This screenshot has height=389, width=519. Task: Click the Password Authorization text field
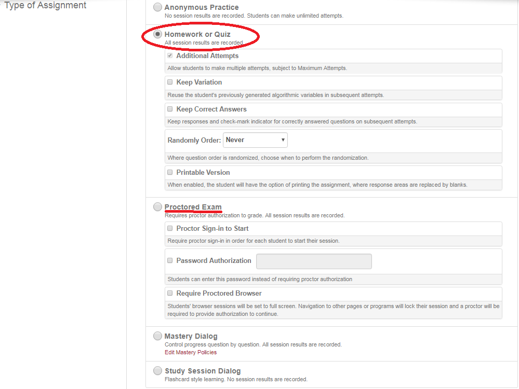pos(314,261)
